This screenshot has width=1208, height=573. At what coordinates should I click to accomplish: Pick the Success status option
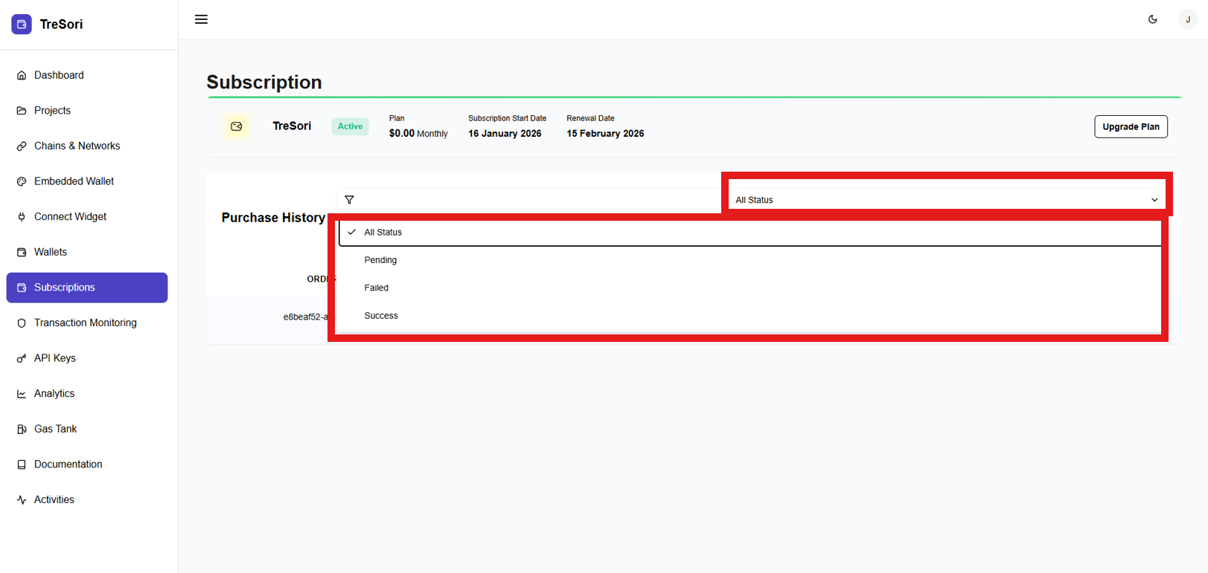pyautogui.click(x=380, y=316)
